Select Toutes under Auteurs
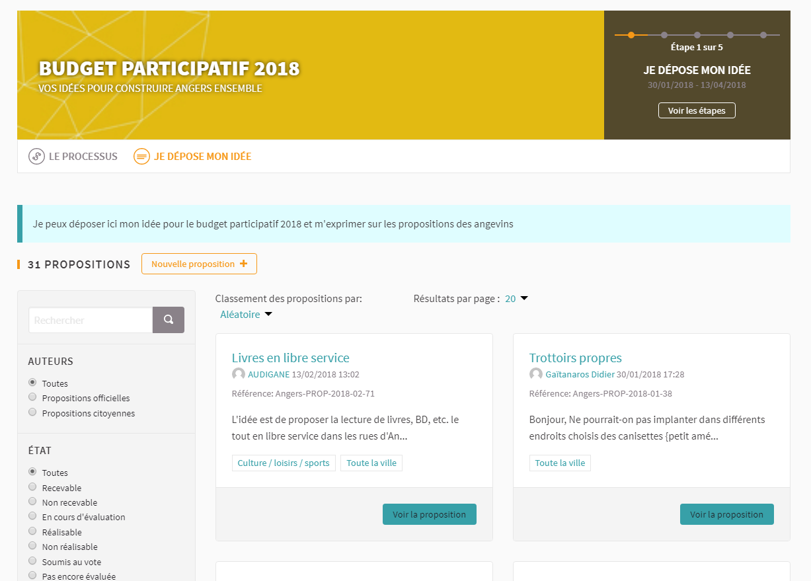The image size is (811, 581). click(x=32, y=383)
